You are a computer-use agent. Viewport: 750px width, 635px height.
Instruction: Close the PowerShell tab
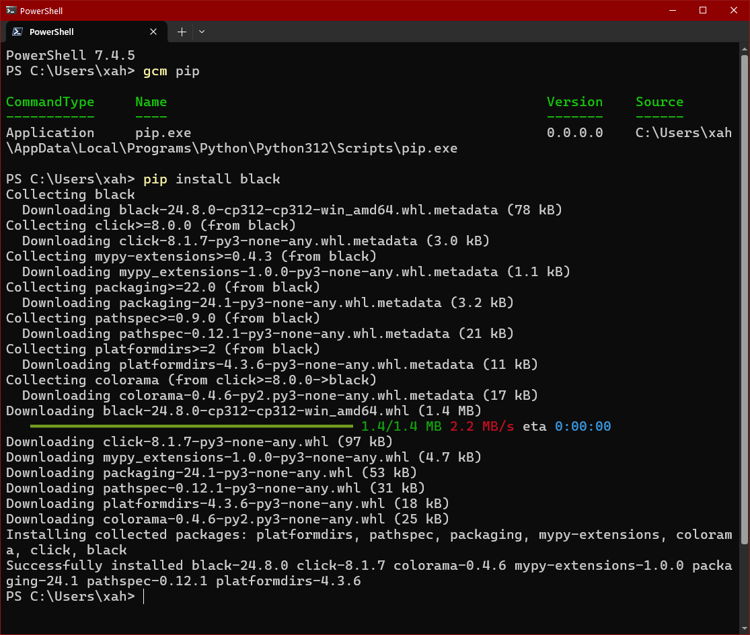153,32
